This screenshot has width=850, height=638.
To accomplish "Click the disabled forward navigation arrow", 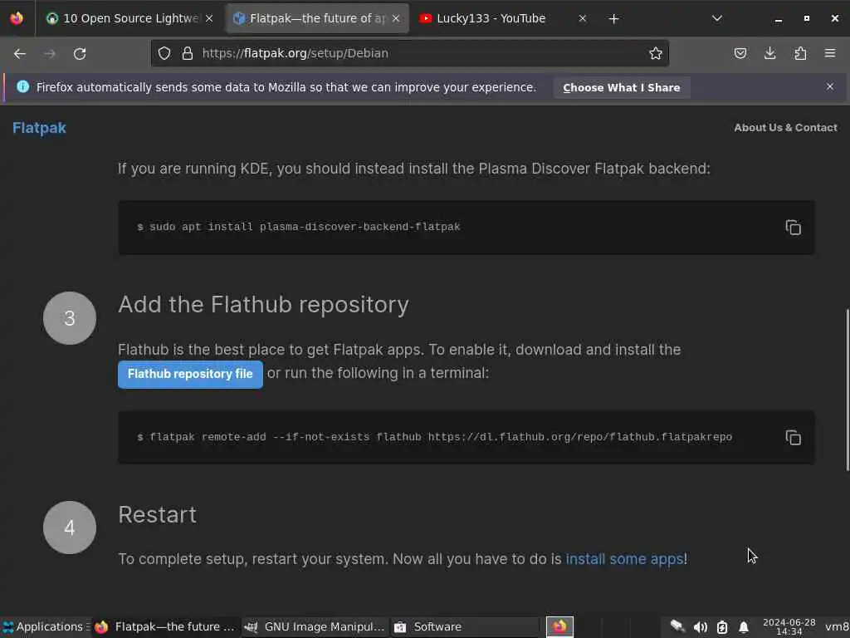I will coord(49,54).
